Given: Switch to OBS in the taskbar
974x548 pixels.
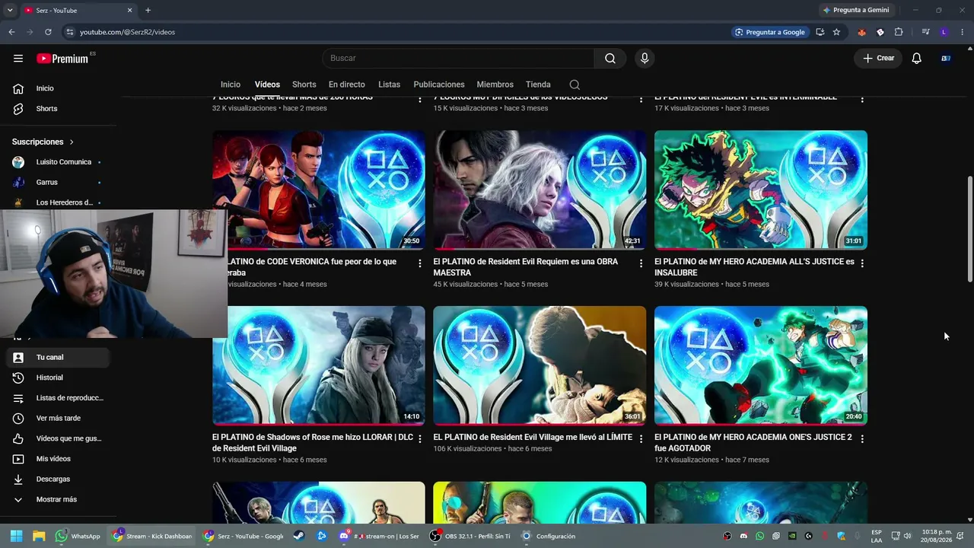Looking at the screenshot, I should click(x=470, y=536).
